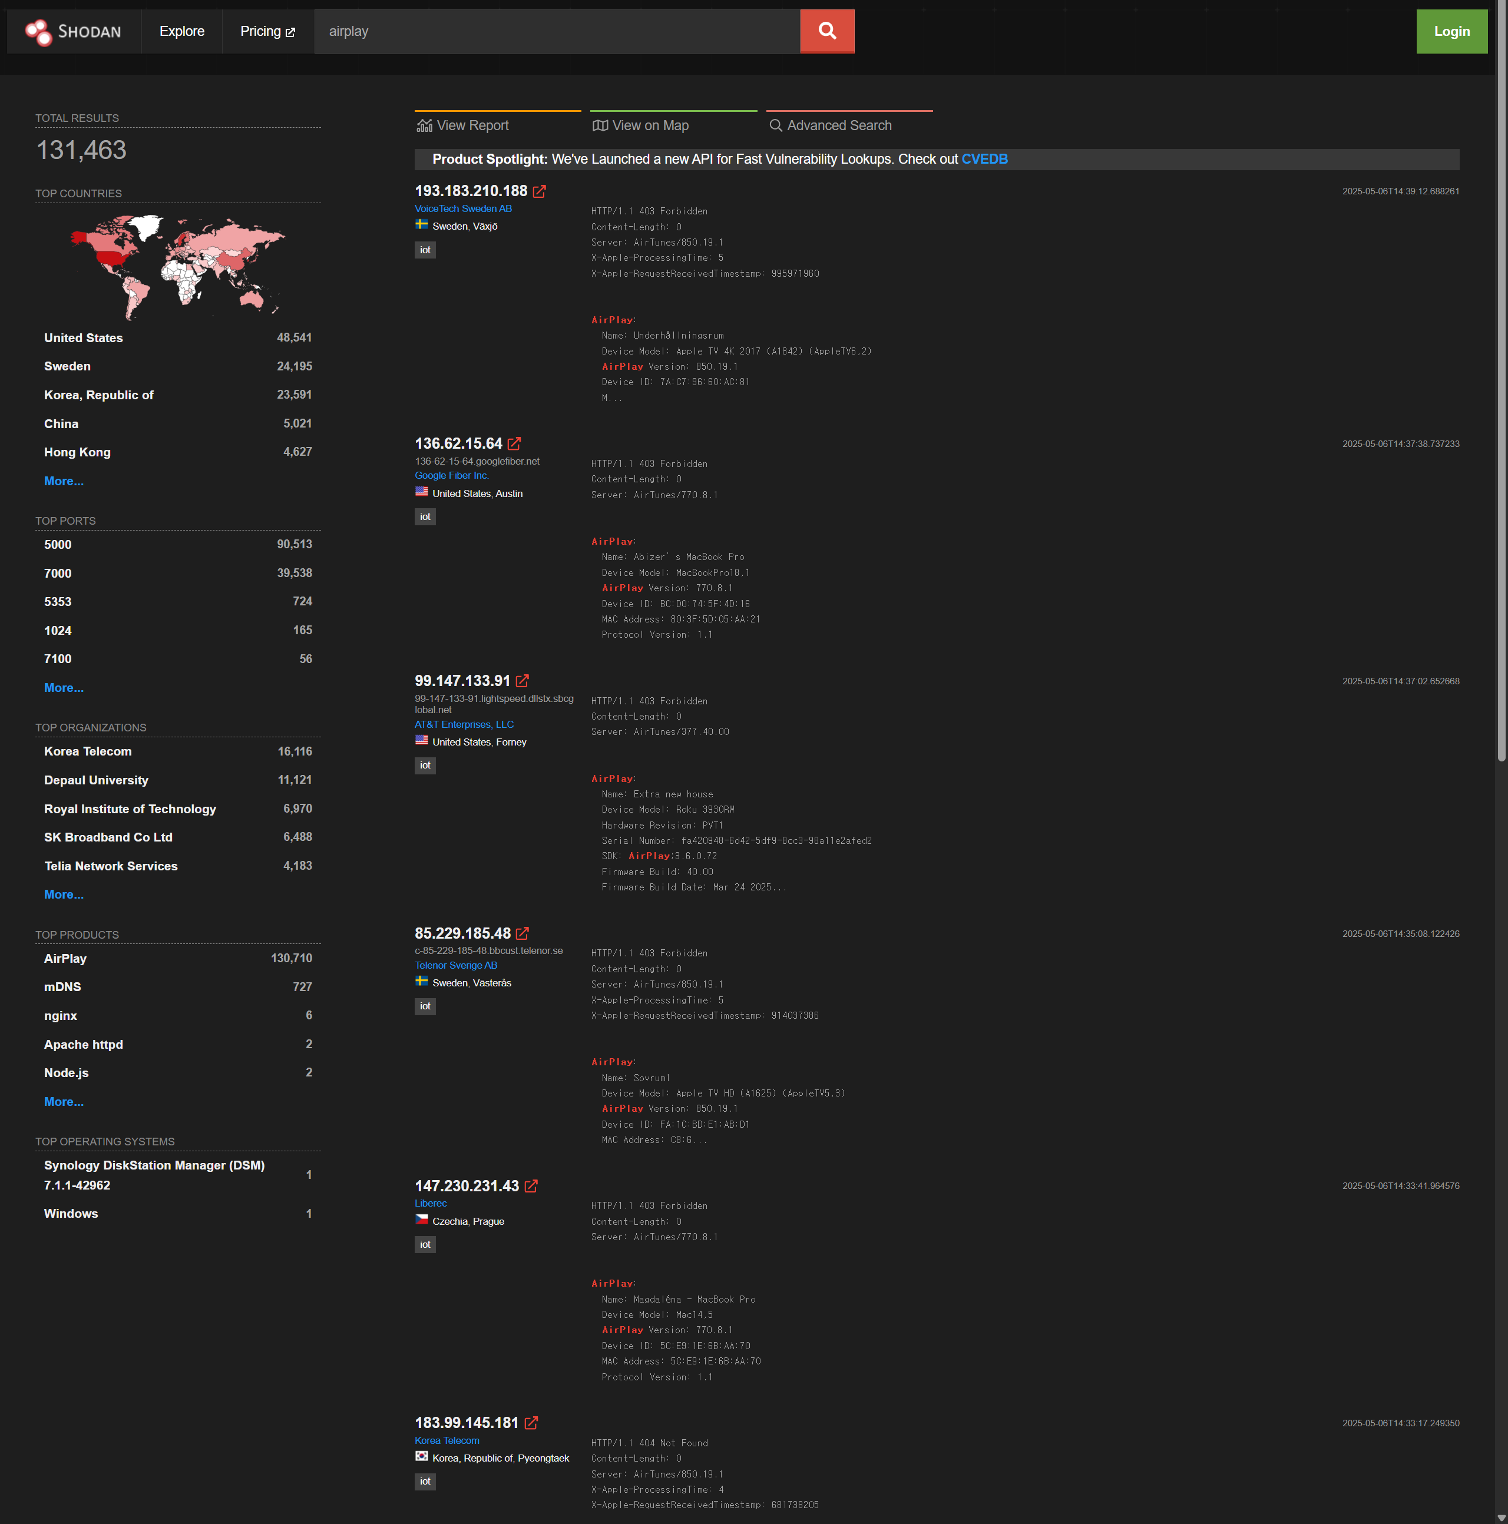Filter by Depaul University organization

(x=177, y=780)
